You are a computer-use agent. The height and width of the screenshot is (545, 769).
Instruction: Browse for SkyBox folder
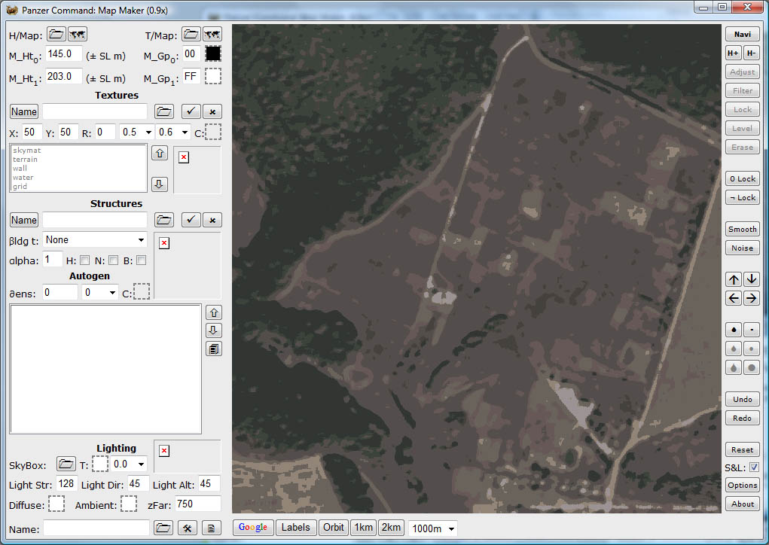tap(66, 464)
